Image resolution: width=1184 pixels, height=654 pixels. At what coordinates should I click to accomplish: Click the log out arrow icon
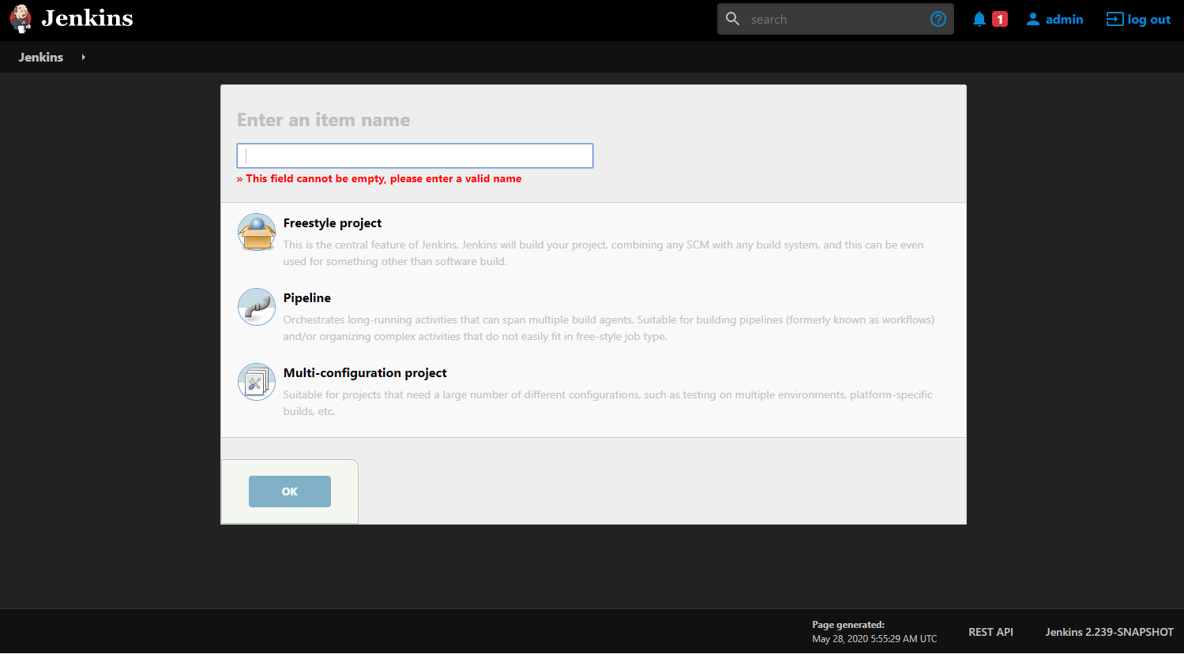1114,19
